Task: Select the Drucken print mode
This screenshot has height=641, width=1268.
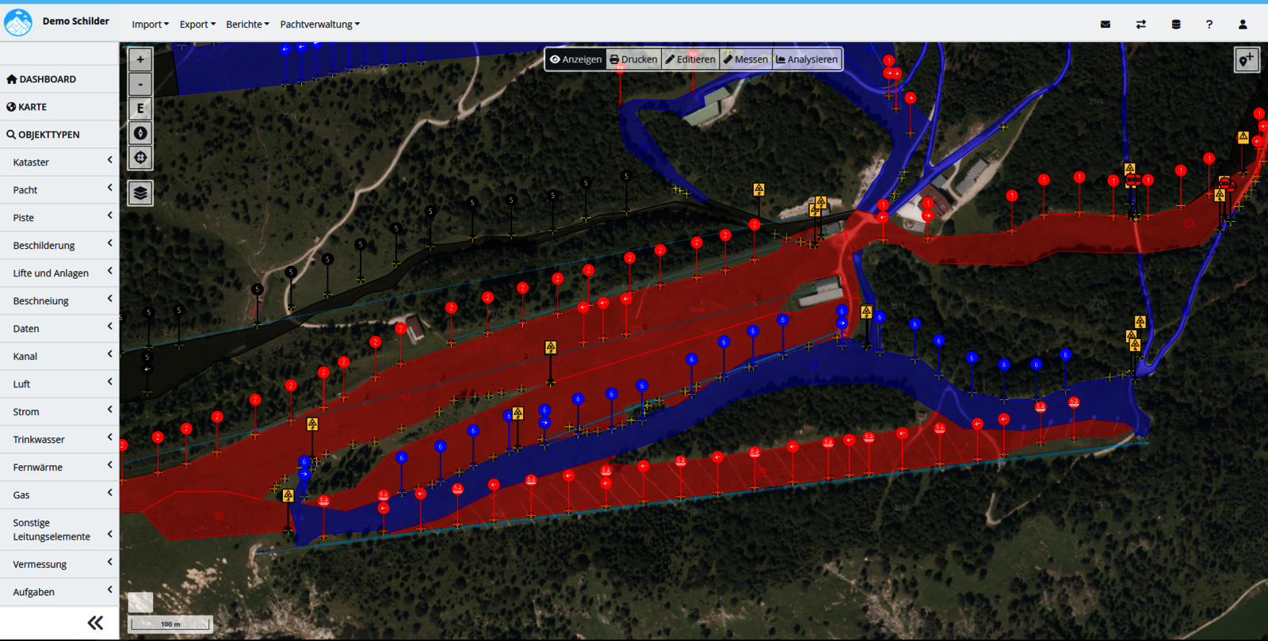Action: coord(633,59)
